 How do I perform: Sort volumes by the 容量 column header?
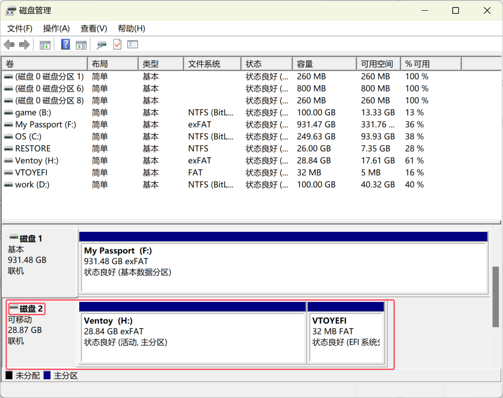(x=324, y=64)
